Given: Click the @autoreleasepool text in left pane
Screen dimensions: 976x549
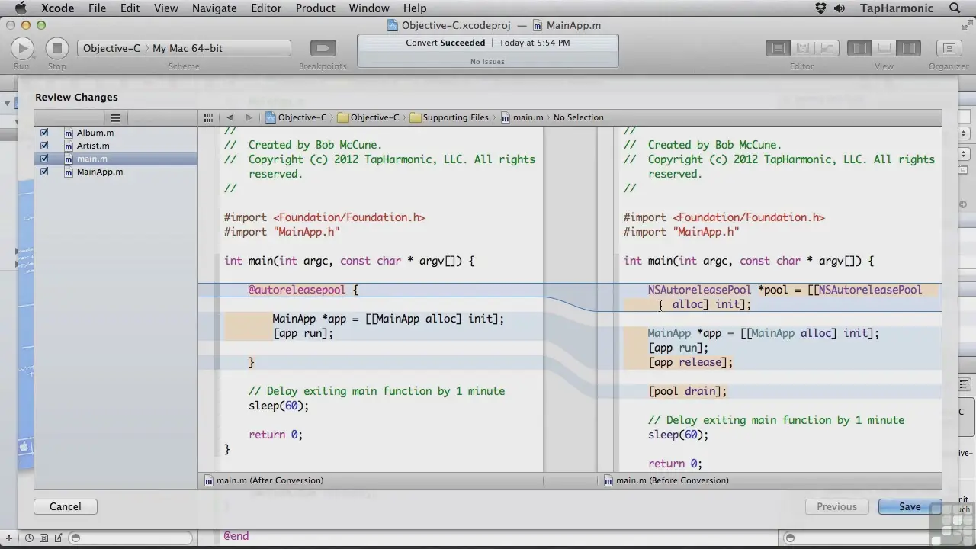Looking at the screenshot, I should click(297, 290).
